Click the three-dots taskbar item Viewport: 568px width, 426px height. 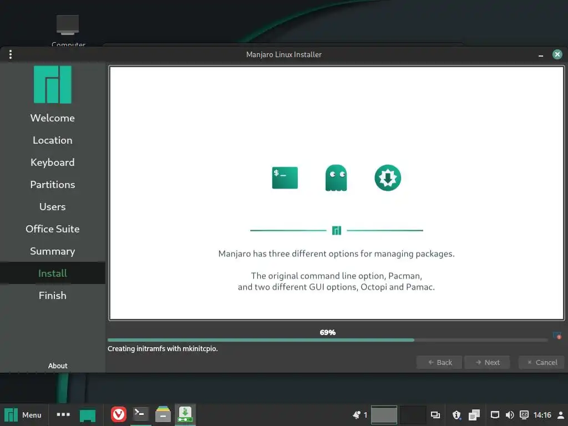63,414
